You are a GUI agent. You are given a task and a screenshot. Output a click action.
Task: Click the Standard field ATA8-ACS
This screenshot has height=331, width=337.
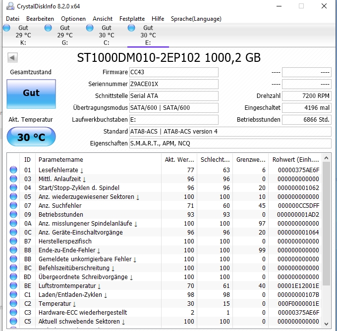[230, 132]
